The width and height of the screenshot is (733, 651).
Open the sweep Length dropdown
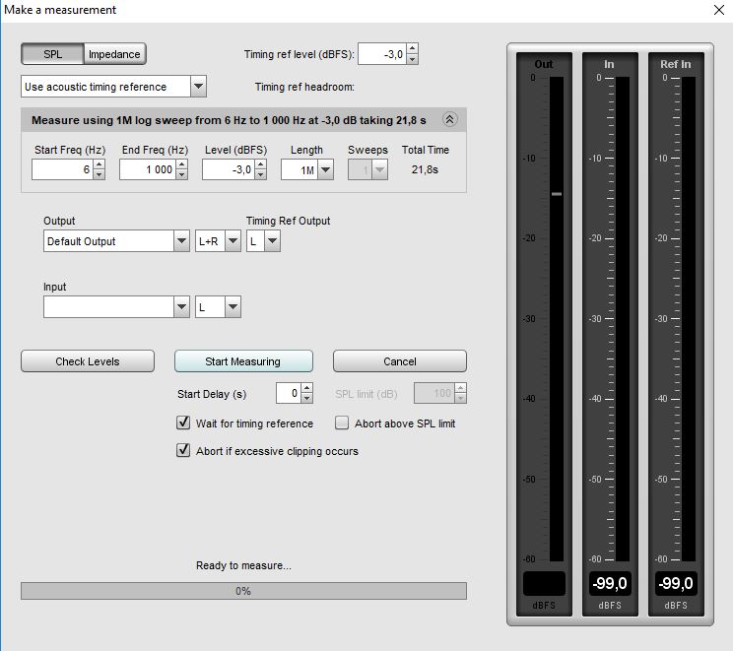[325, 169]
